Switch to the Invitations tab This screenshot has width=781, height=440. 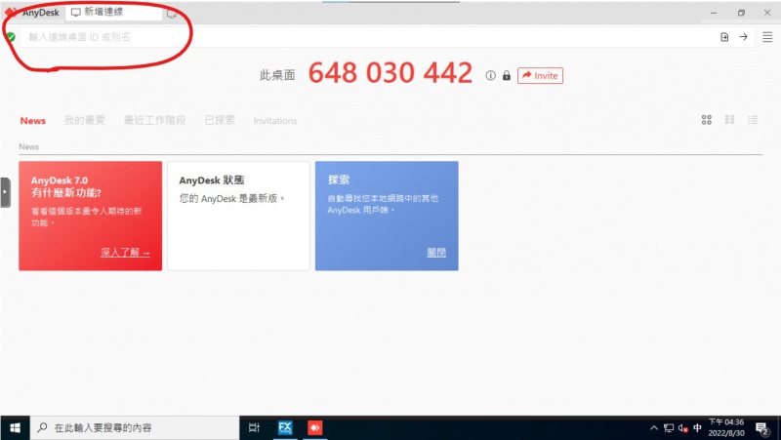pyautogui.click(x=275, y=121)
